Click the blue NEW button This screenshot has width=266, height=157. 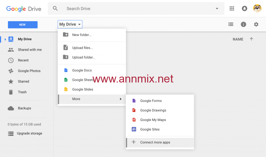point(23,25)
